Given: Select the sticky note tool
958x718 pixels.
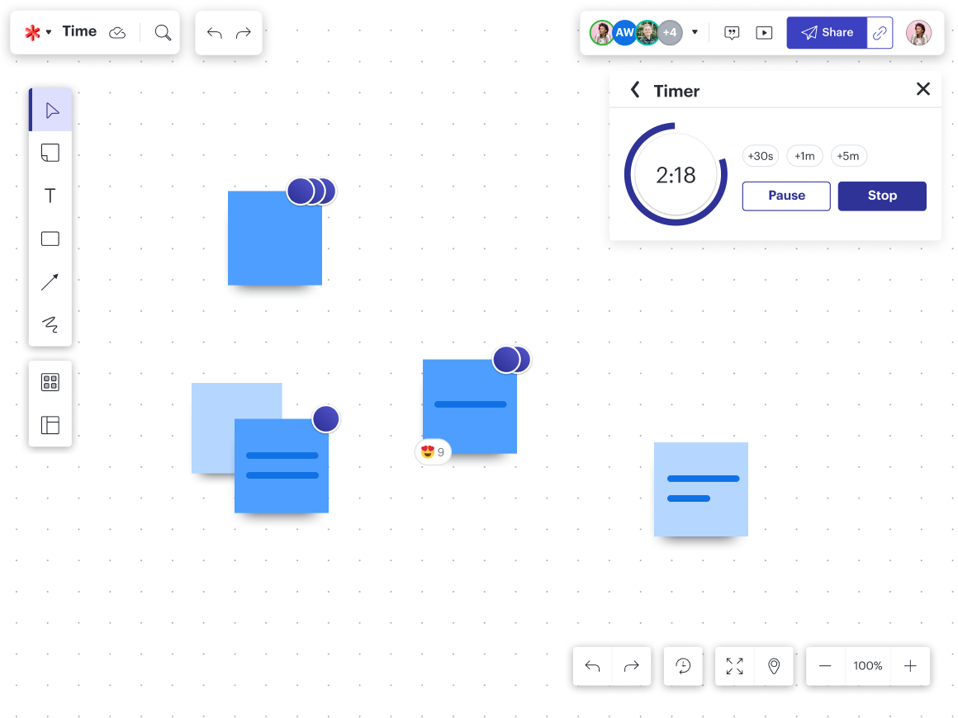Looking at the screenshot, I should 50,153.
